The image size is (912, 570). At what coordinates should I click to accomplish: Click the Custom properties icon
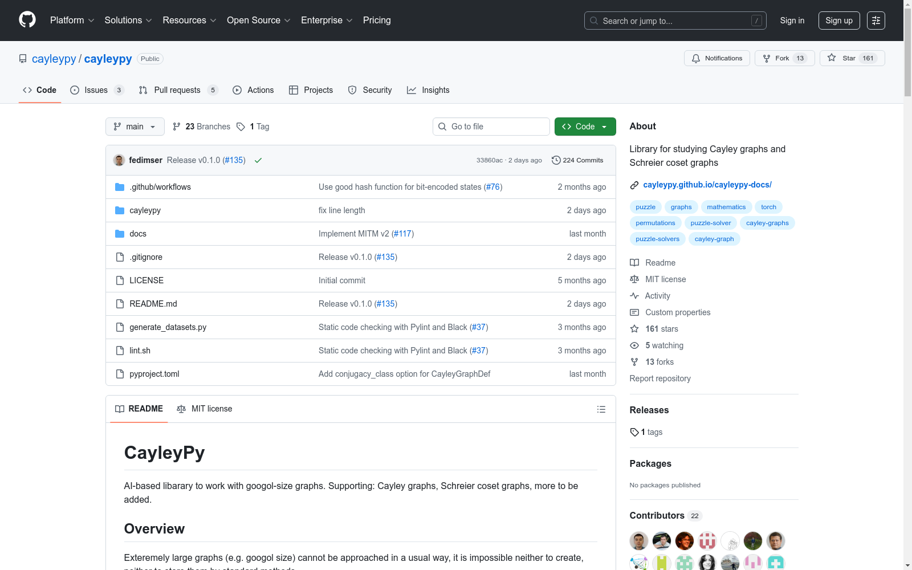[x=634, y=312]
